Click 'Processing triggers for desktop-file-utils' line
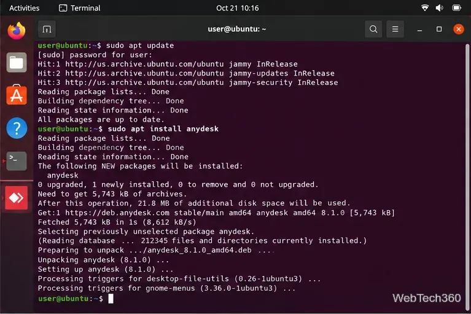471x314 pixels. tap(179, 279)
